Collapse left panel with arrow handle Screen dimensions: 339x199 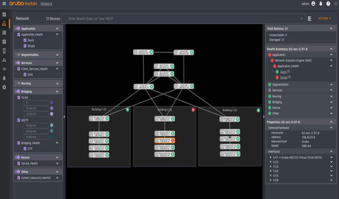tap(64, 117)
